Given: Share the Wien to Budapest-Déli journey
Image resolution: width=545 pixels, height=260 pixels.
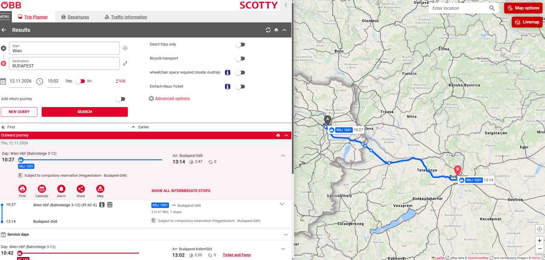Looking at the screenshot, I should pyautogui.click(x=81, y=189).
